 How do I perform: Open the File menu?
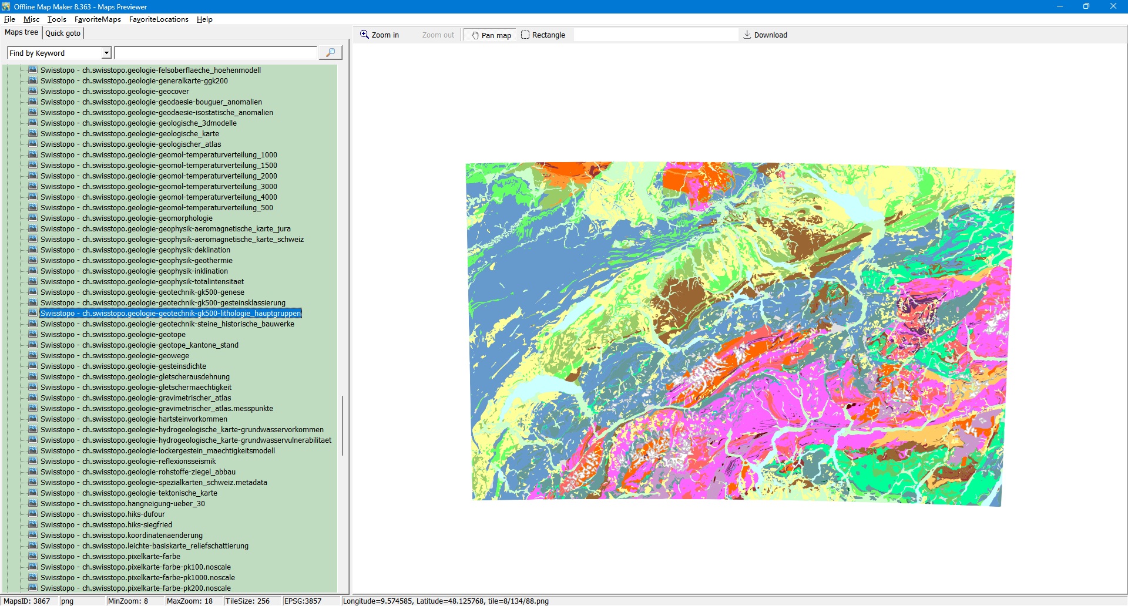coord(9,19)
